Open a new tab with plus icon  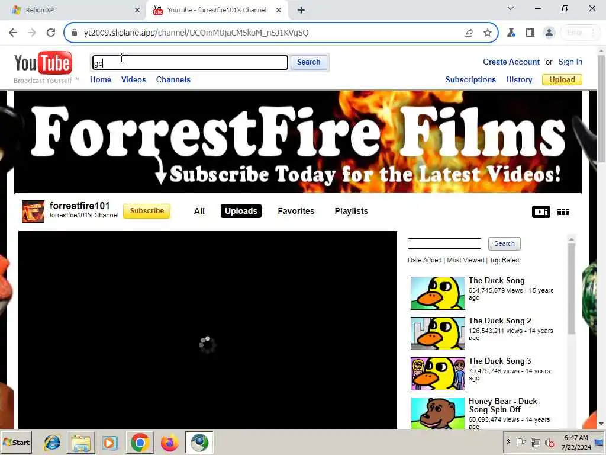coord(301,10)
